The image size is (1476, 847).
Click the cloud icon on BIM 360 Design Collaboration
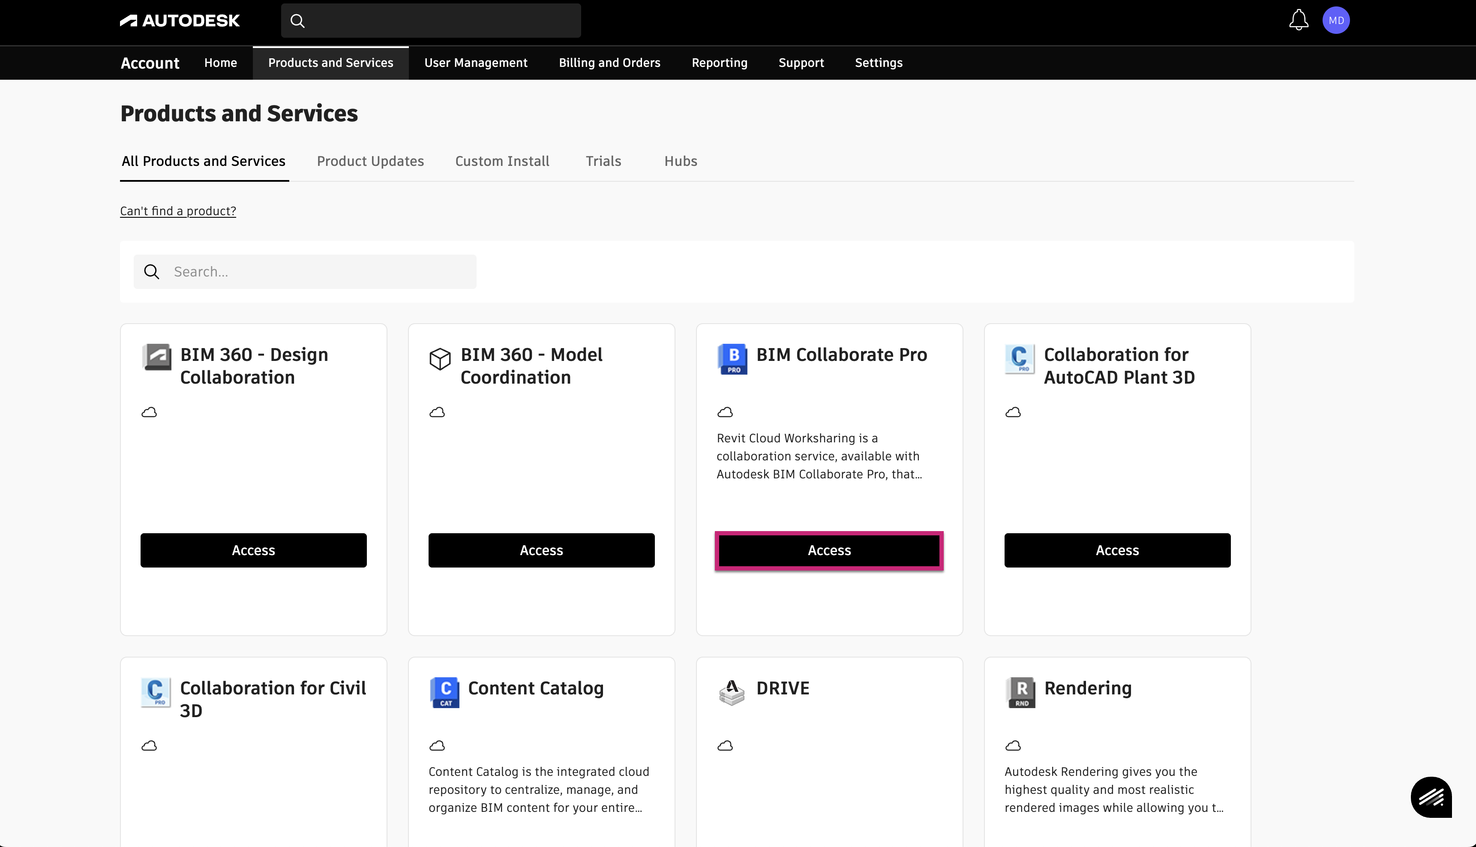150,412
